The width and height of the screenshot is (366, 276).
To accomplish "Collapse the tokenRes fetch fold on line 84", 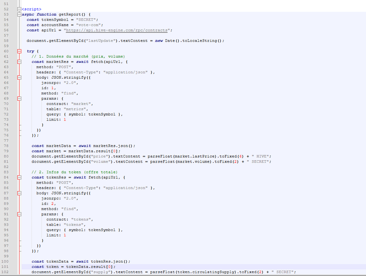I will [x=19, y=177].
